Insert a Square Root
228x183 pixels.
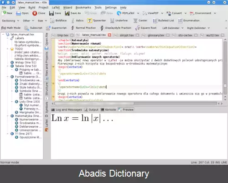[146, 28]
